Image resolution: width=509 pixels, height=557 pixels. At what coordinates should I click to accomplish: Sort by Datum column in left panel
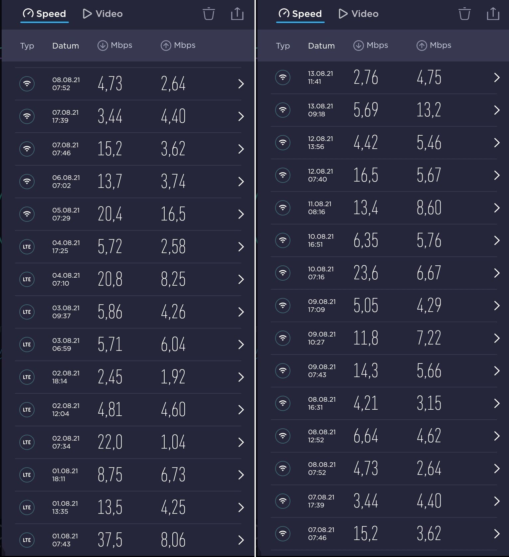coord(66,46)
